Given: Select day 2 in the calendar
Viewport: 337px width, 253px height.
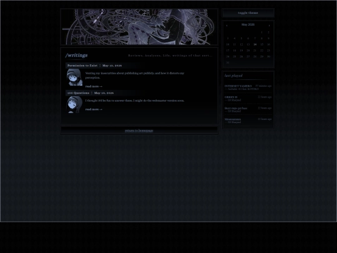Looking at the screenshot, I should (268, 32).
